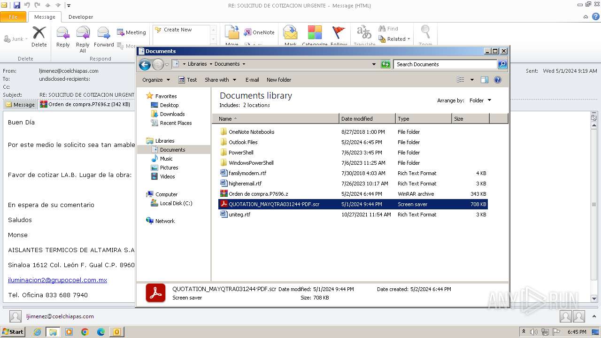Screen dimensions: 601x338
Task: Open the Organize menu
Action: (156, 80)
